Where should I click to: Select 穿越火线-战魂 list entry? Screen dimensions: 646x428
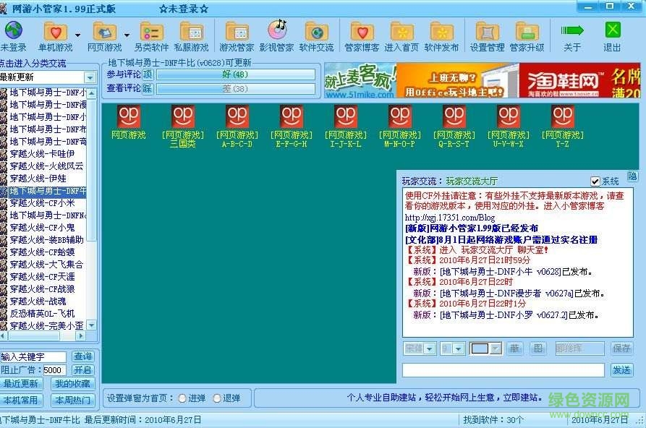(x=38, y=301)
